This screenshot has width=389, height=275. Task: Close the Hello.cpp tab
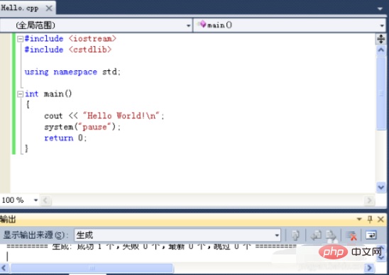click(49, 9)
